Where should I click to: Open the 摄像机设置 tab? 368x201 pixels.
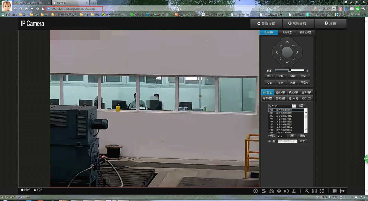tap(305, 32)
